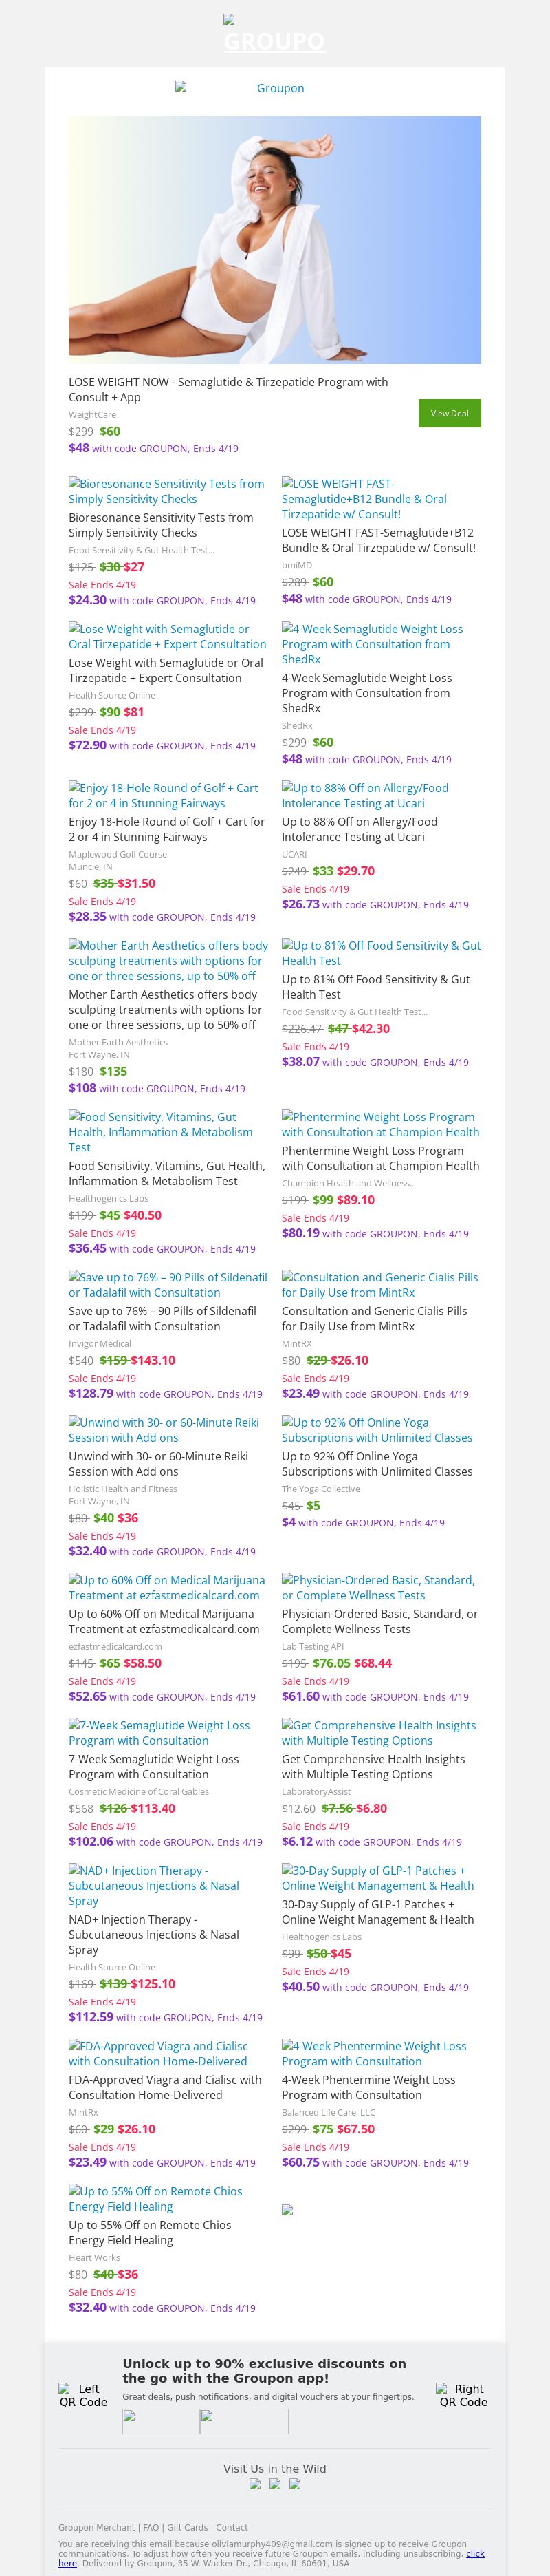Open the third social media icon

tap(294, 2483)
